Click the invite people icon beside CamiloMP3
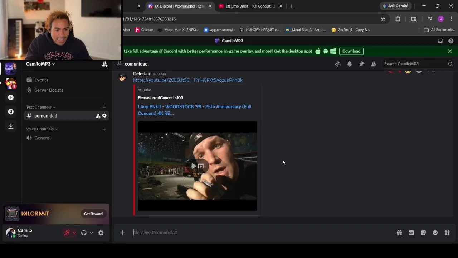458x258 pixels. point(104,64)
